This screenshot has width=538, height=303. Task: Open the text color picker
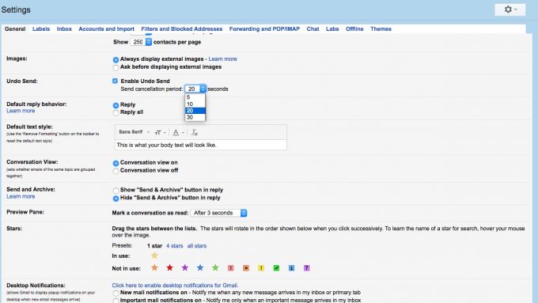click(x=178, y=132)
